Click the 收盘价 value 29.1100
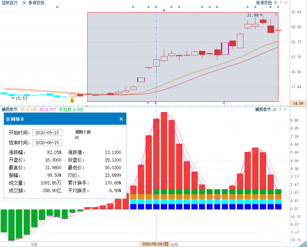 [x=113, y=160]
